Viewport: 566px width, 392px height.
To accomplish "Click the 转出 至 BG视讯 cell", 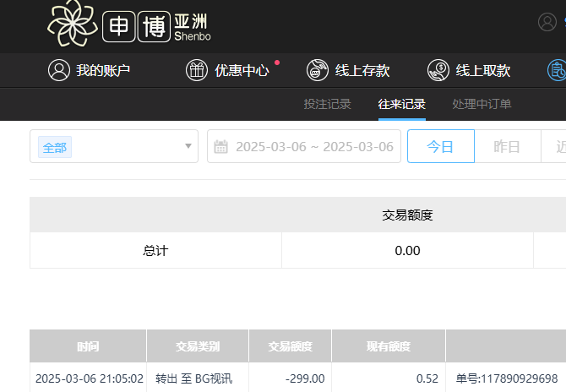I will pos(193,378).
